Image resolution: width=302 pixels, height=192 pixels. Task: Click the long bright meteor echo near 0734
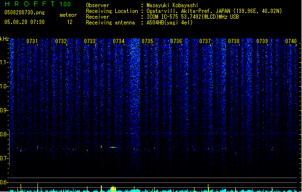(113, 147)
